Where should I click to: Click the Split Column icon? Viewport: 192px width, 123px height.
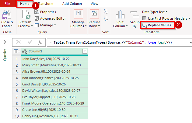tap(120, 14)
